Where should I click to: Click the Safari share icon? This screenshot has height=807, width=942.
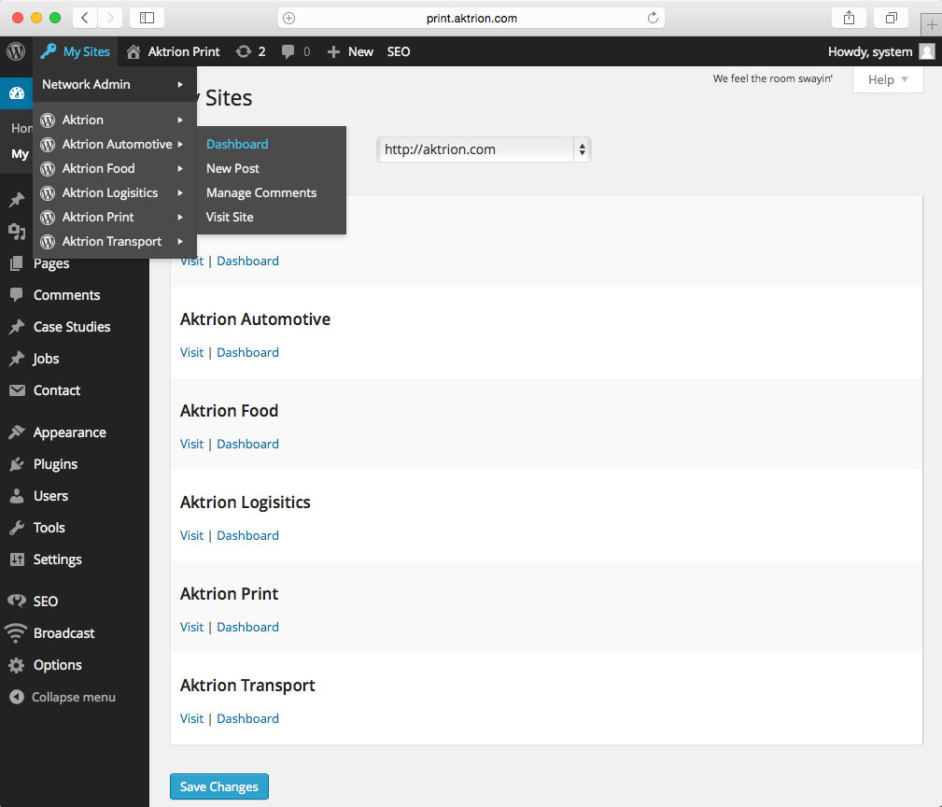click(x=849, y=18)
